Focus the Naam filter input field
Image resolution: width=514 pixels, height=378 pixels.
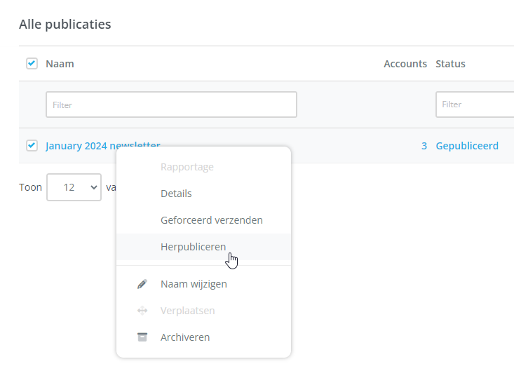(171, 104)
